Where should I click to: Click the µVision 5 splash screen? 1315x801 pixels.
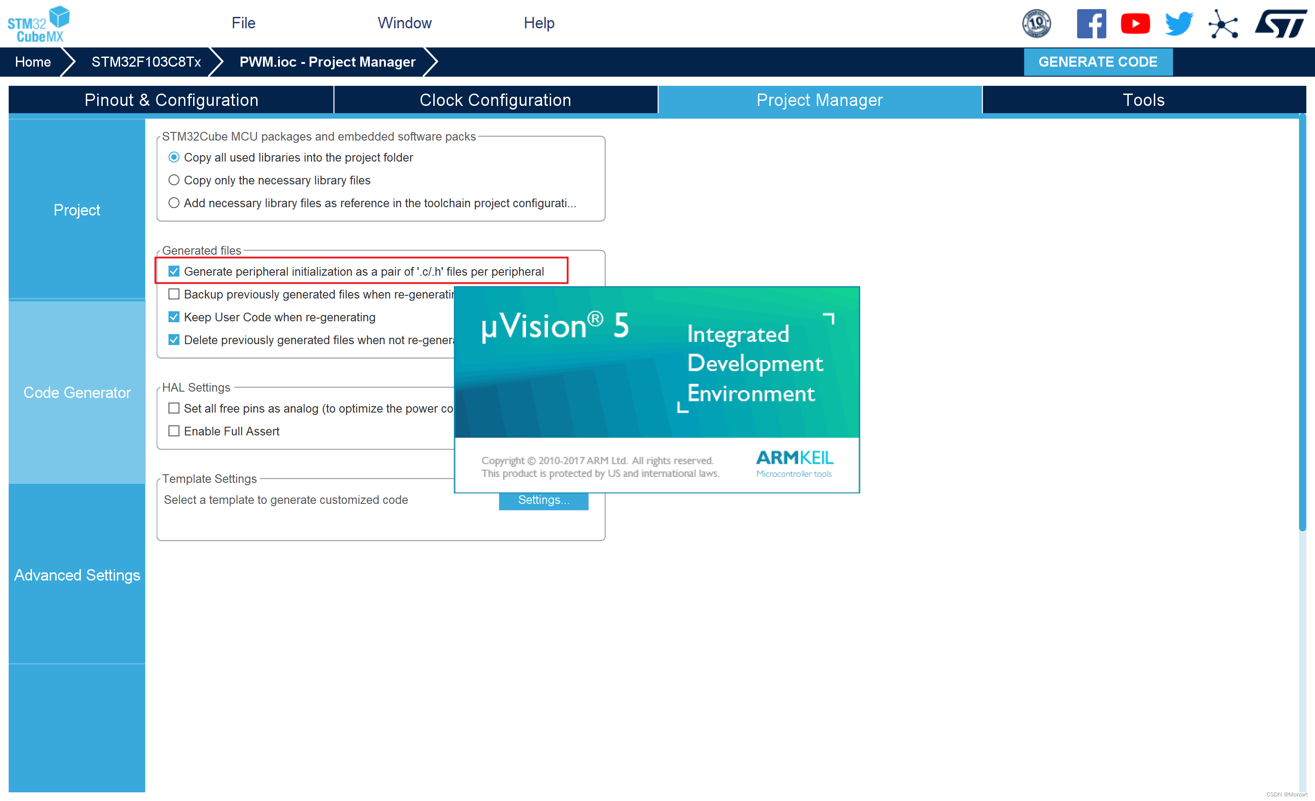(657, 389)
